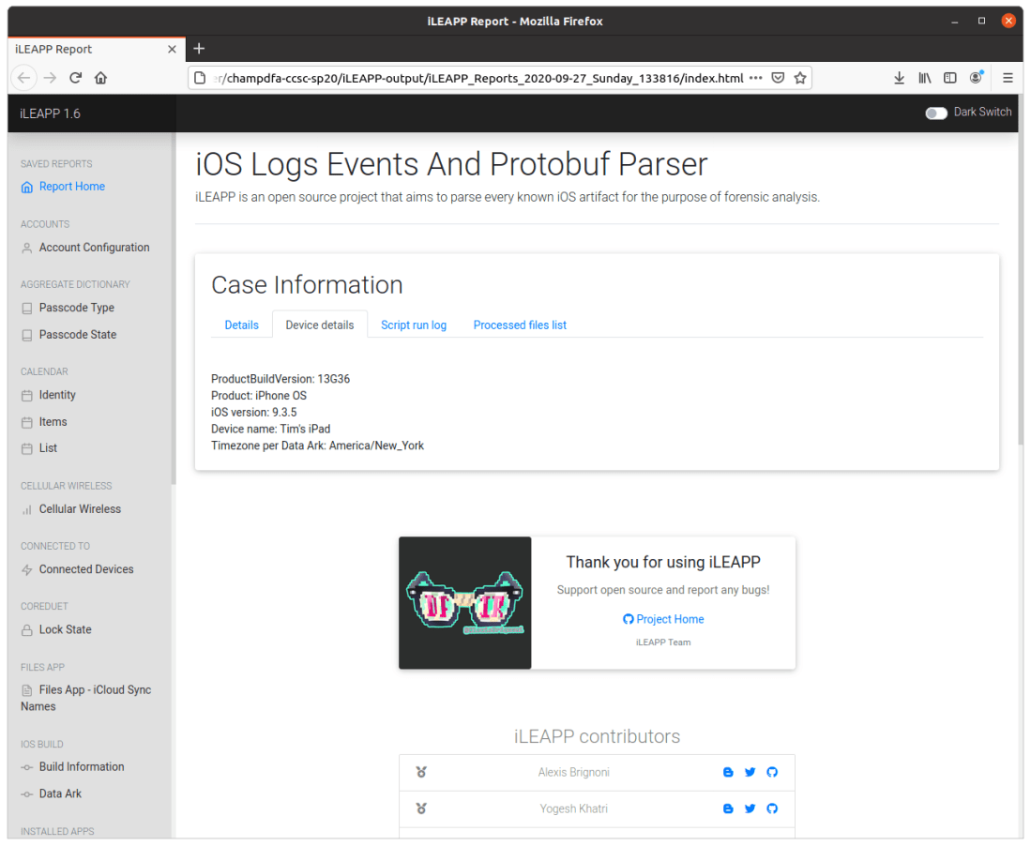Viewport: 1031px width, 846px height.
Task: Open page actions three-dot menu in address bar
Action: tap(755, 78)
